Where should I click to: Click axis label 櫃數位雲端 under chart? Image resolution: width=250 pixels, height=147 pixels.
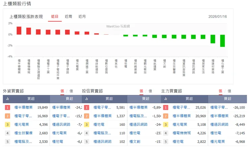(106, 66)
